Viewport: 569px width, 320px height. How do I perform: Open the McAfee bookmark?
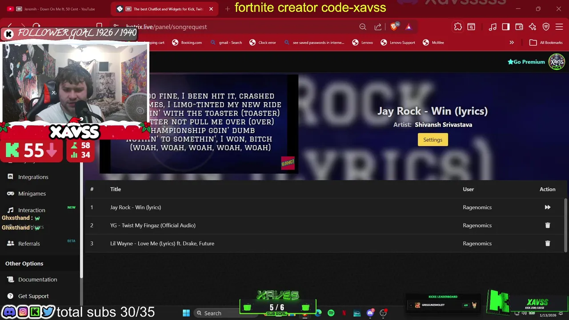pos(433,43)
